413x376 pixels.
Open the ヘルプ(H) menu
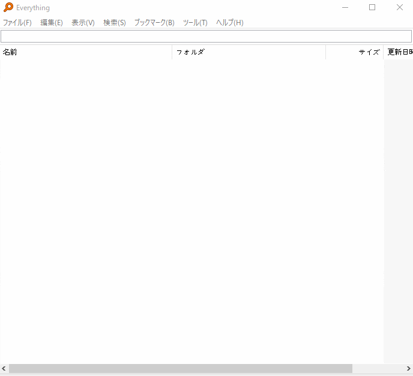[230, 23]
